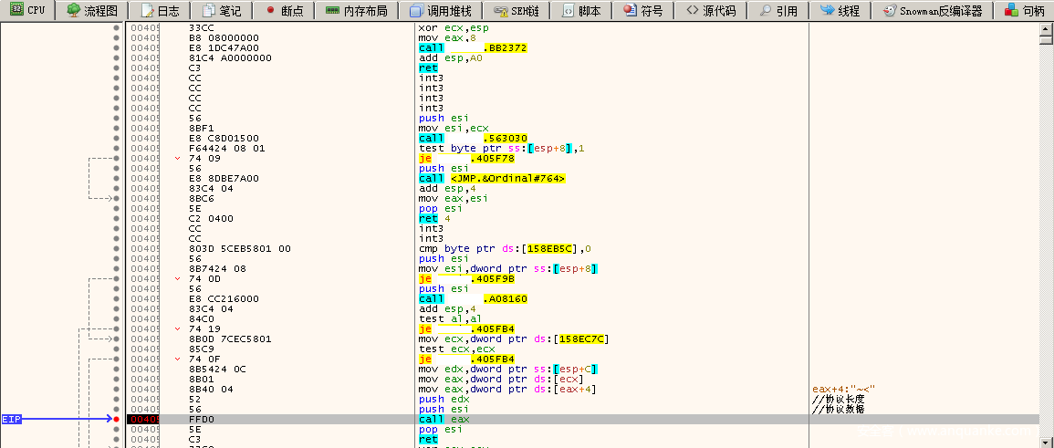Click the Snowman反编译器 snowman icon
1054x448 pixels.
click(890, 11)
